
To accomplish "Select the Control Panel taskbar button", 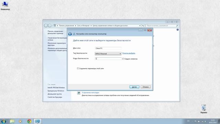I will click(37, 121).
